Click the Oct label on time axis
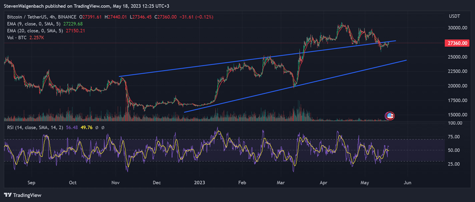The height and width of the screenshot is (202, 475). (x=73, y=183)
